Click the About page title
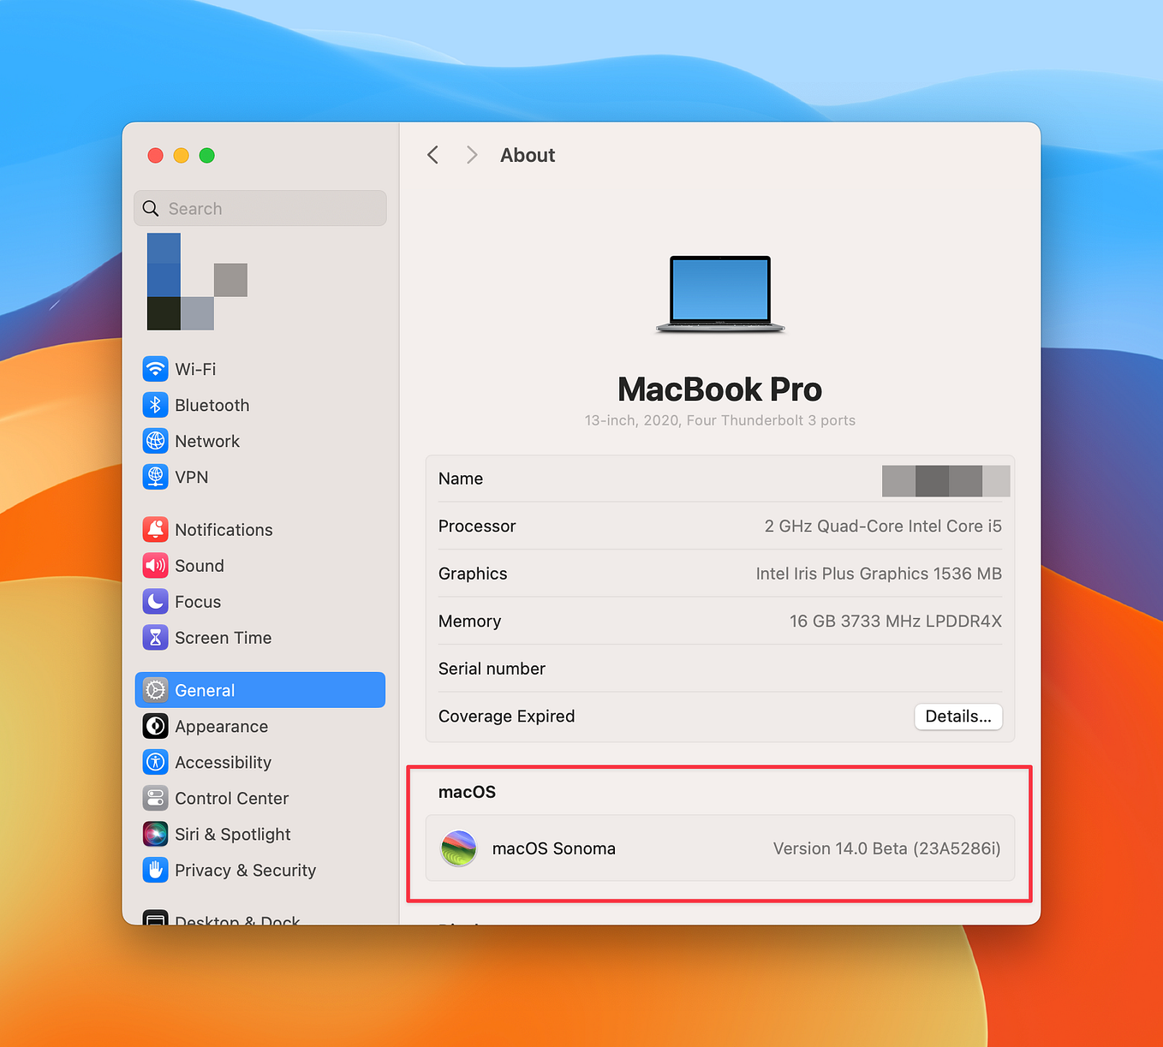 528,155
